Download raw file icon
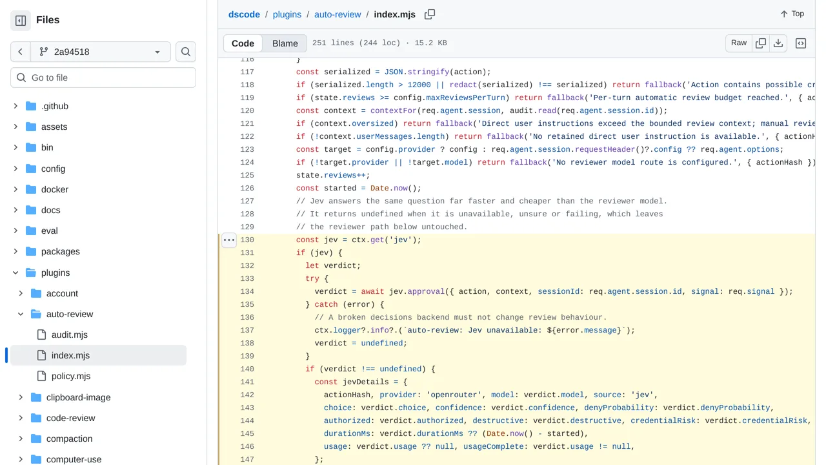This screenshot has height=465, width=826. [778, 43]
